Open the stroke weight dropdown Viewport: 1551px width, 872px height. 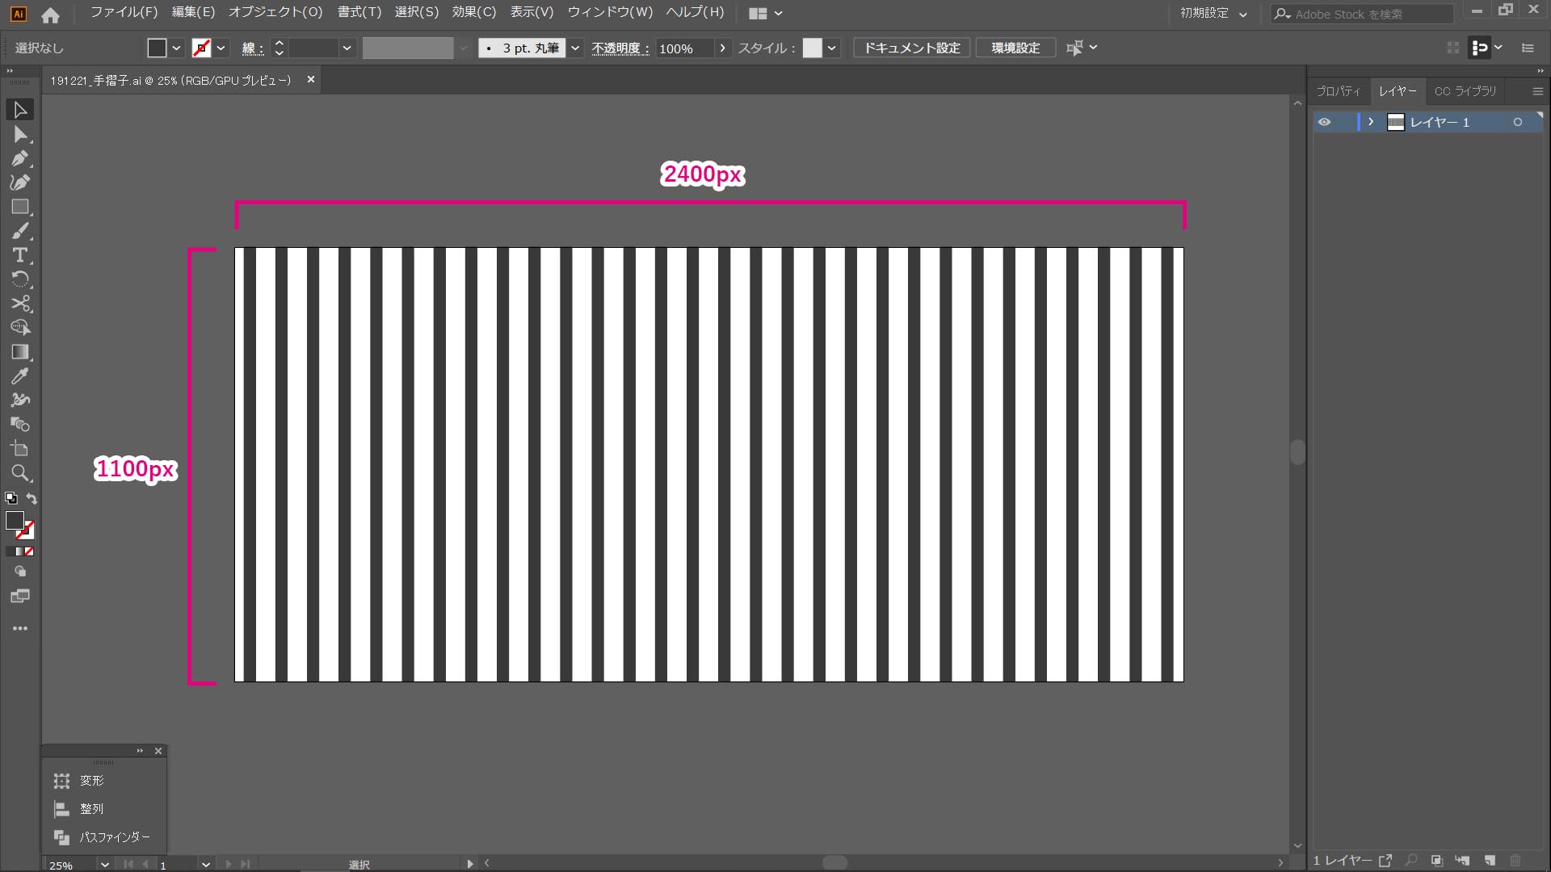pos(347,48)
